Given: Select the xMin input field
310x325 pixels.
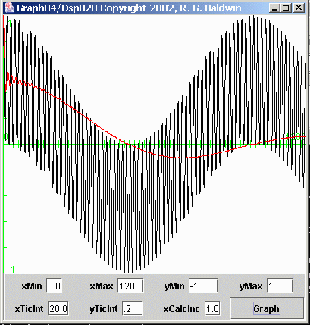Looking at the screenshot, I should [54, 286].
